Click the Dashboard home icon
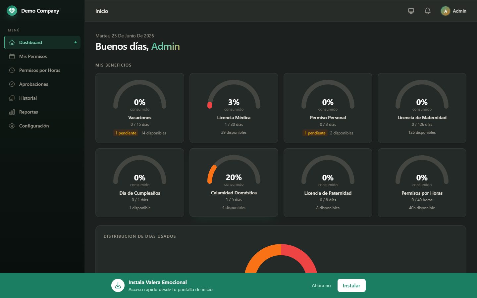 tap(12, 42)
